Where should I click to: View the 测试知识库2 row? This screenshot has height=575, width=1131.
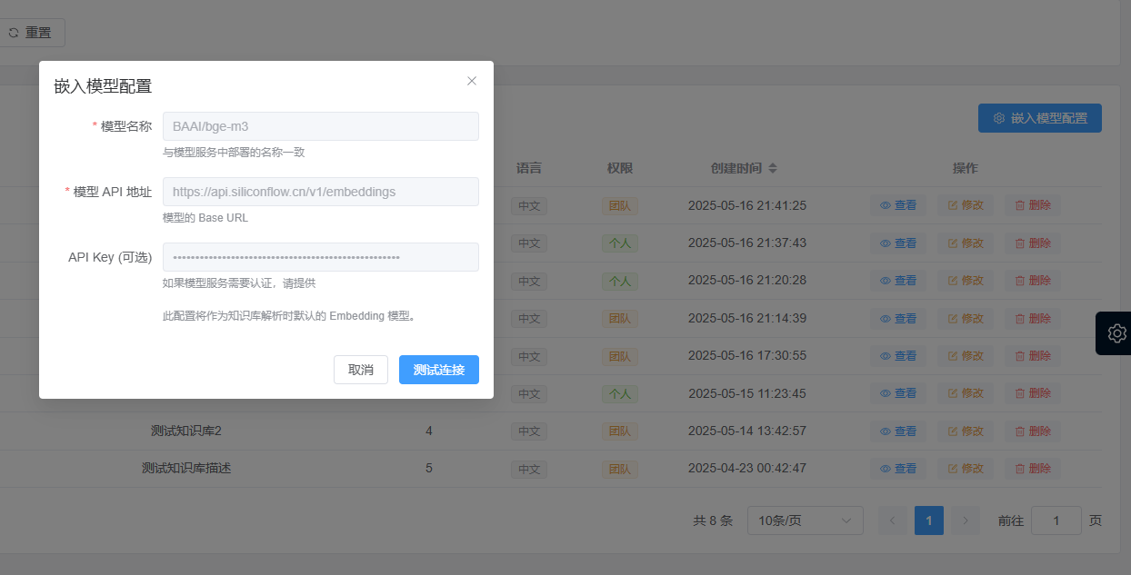(x=898, y=431)
